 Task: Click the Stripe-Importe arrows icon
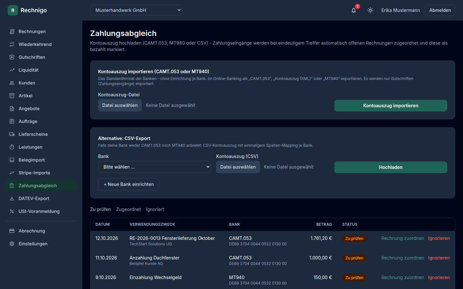(x=12, y=173)
